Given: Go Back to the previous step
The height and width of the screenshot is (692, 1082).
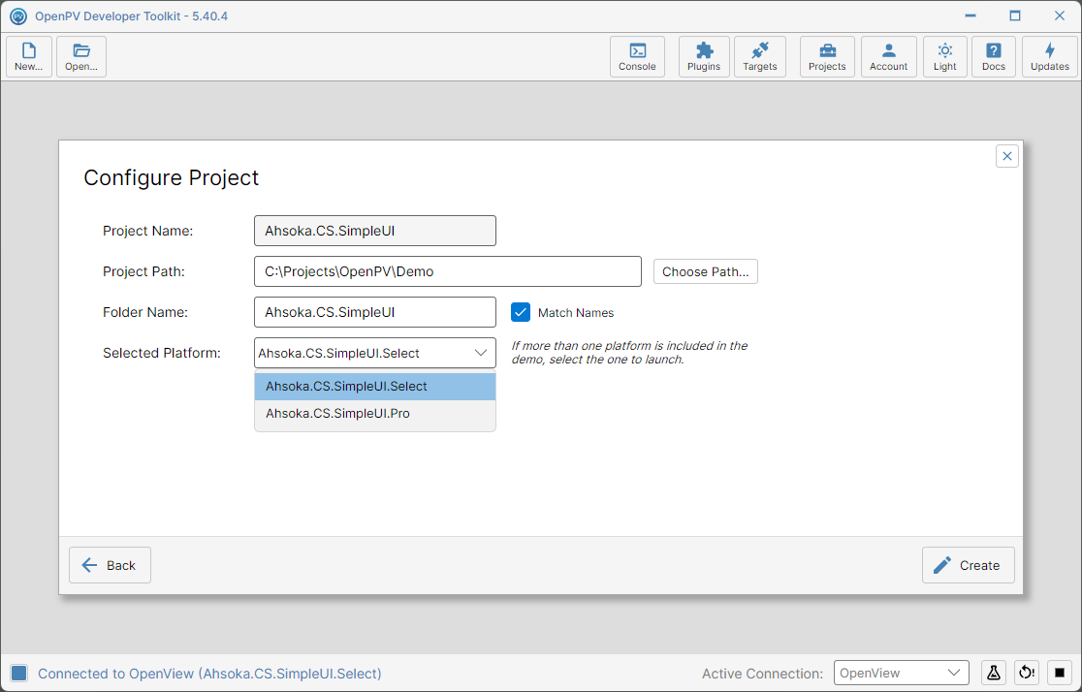Looking at the screenshot, I should (x=110, y=565).
